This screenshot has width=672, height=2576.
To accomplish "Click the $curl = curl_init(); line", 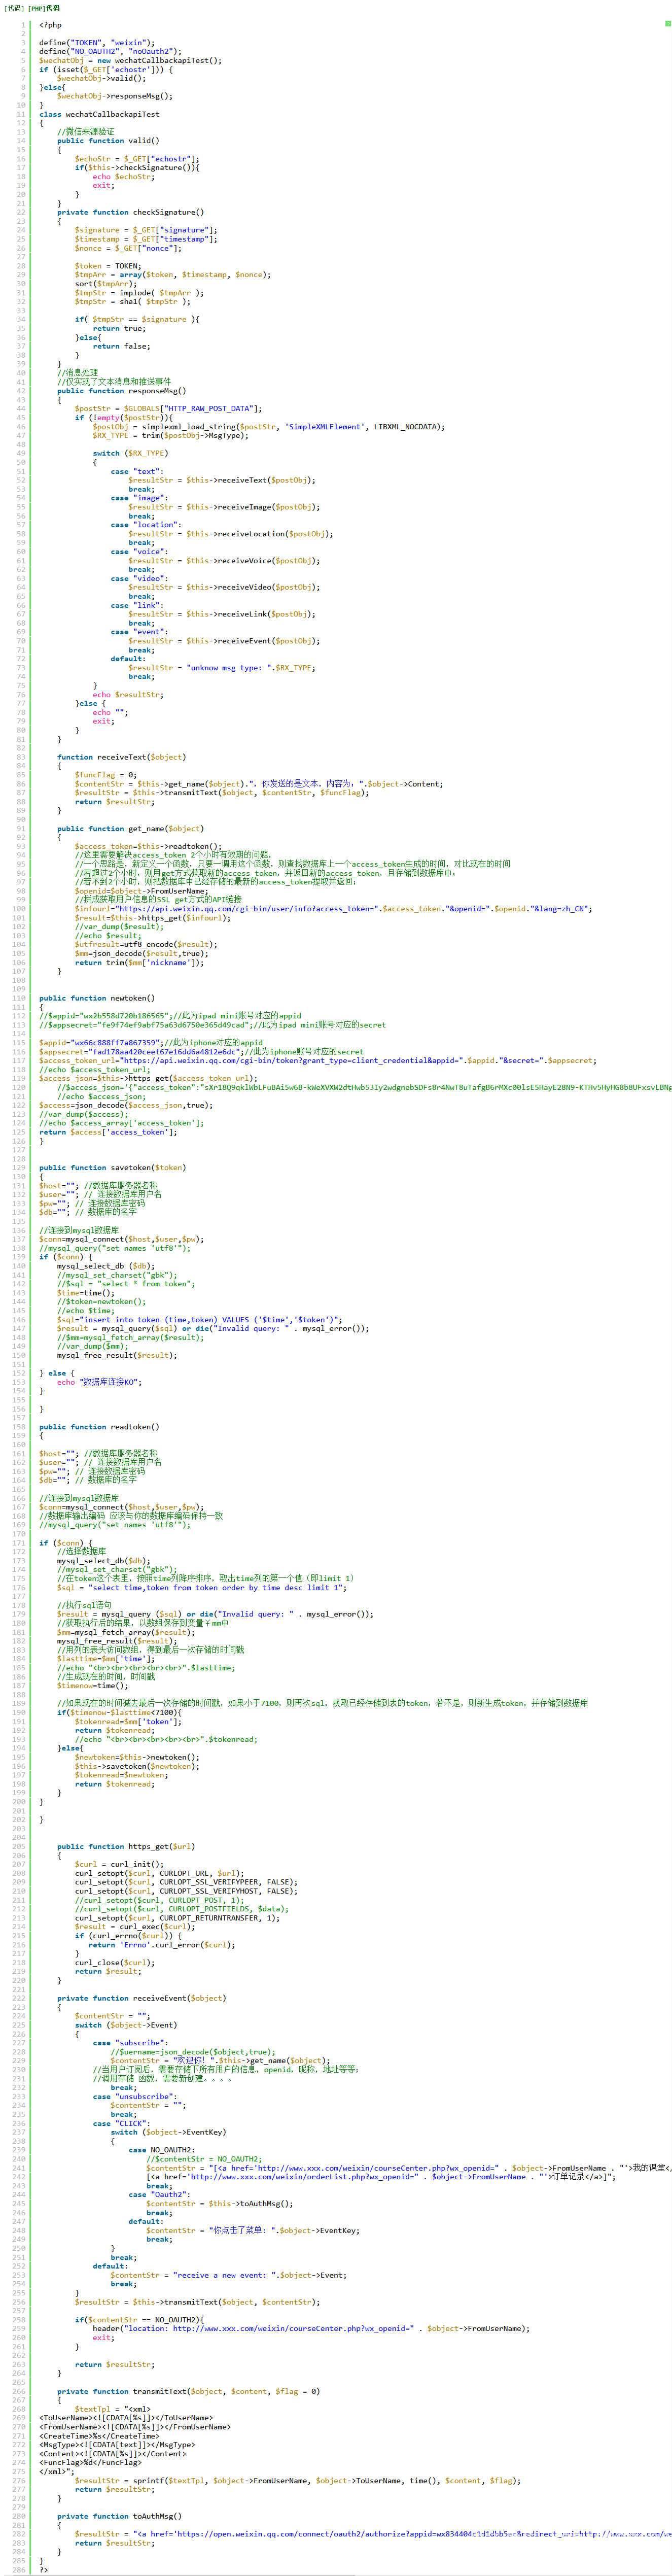I will [x=119, y=1865].
